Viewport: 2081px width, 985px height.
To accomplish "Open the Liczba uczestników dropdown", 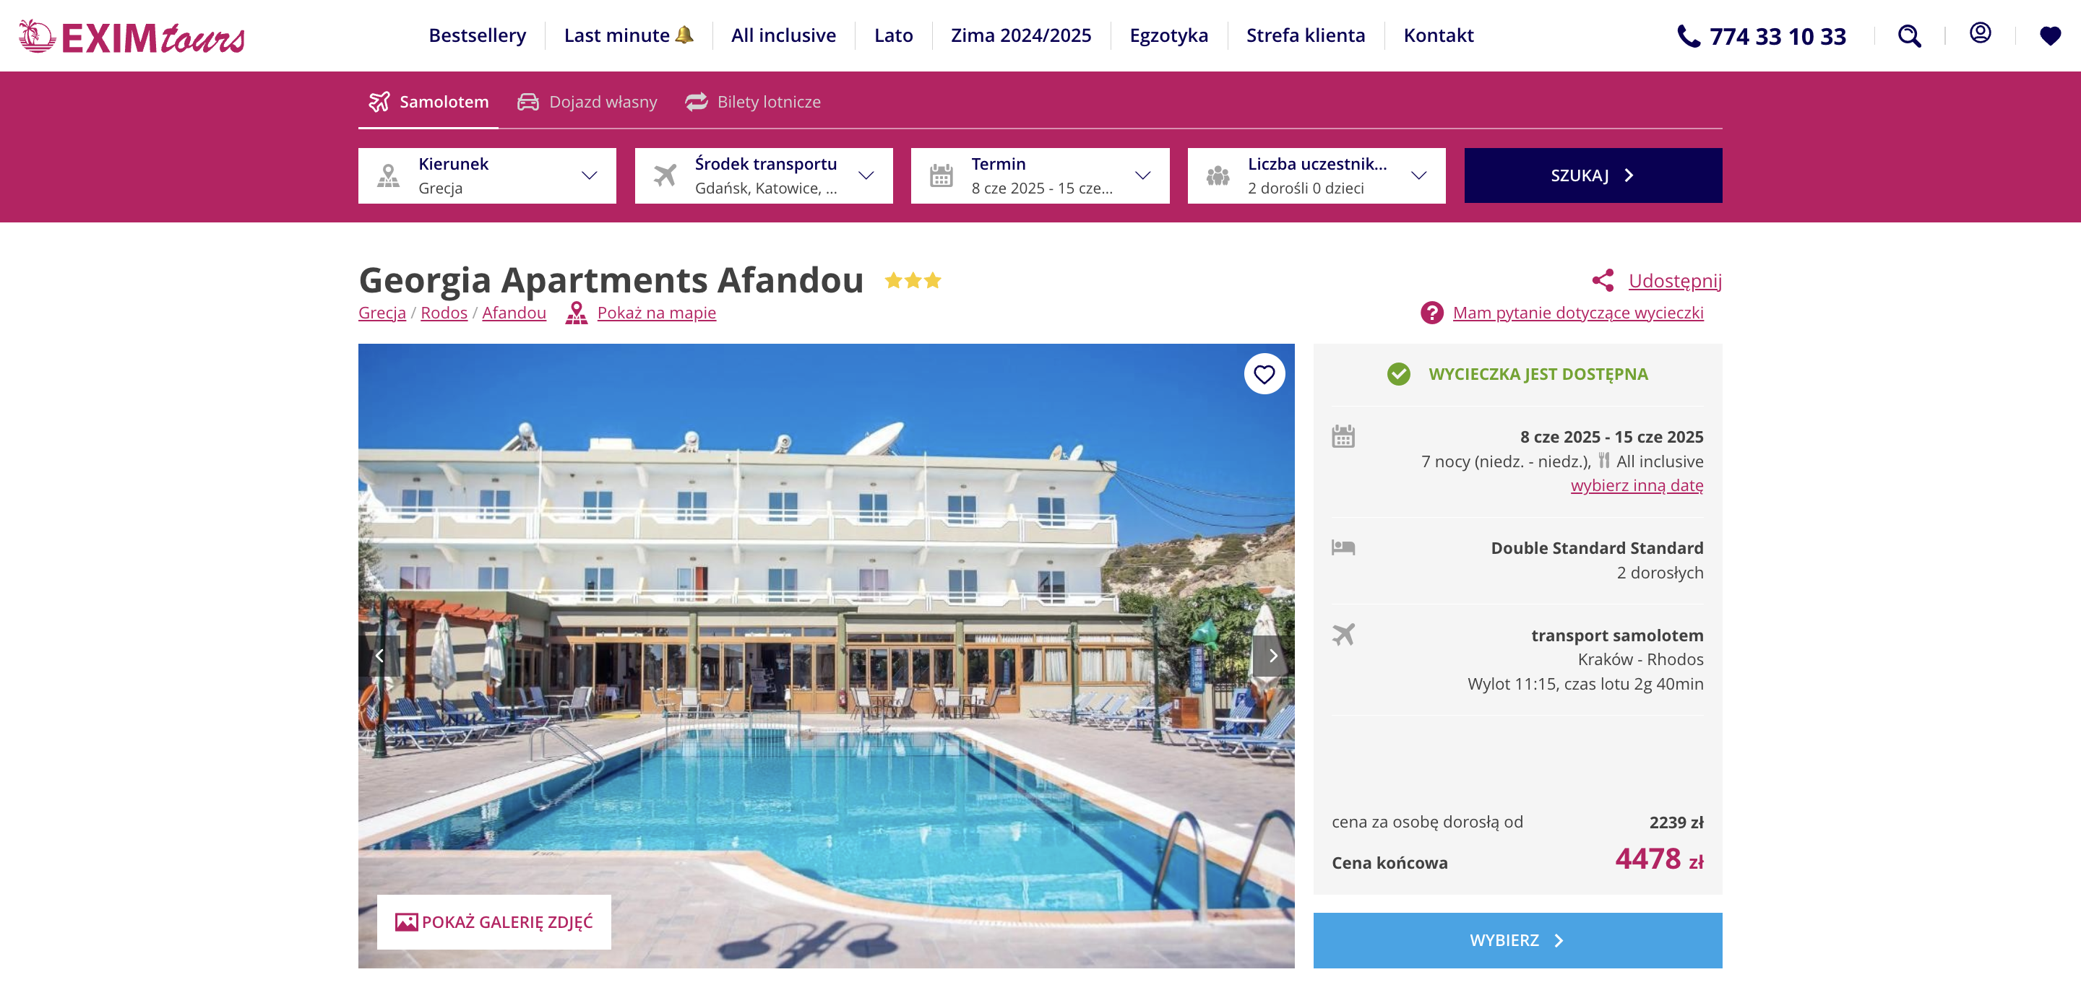I will click(1316, 175).
